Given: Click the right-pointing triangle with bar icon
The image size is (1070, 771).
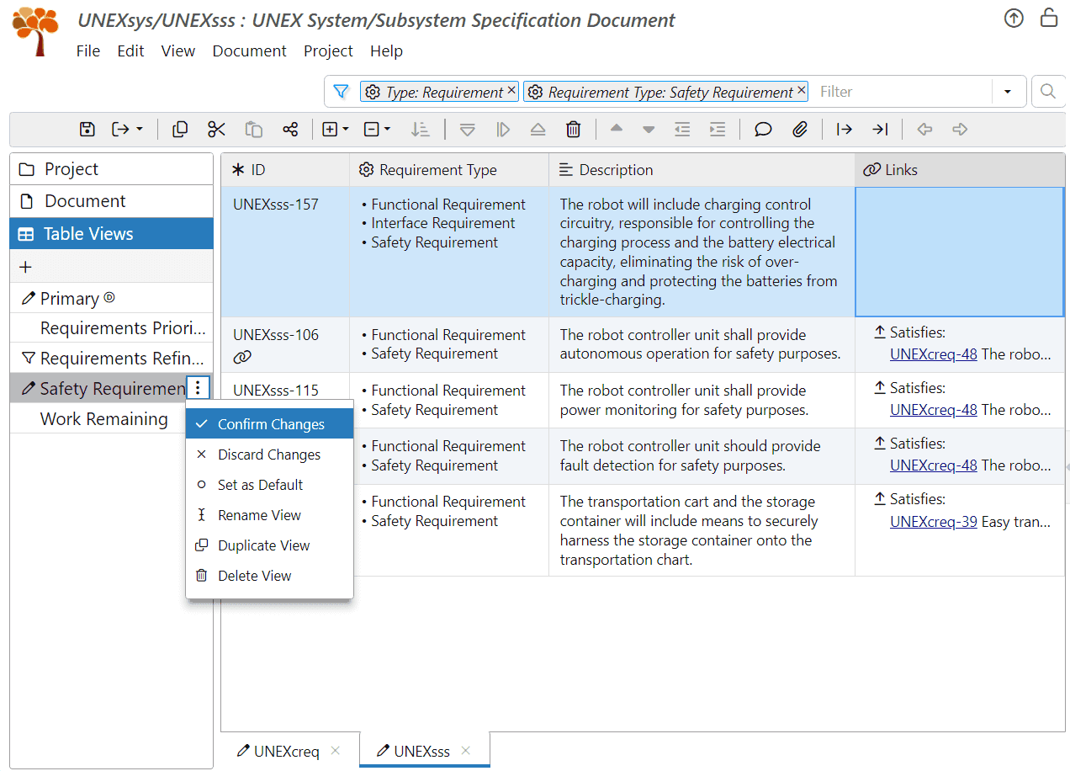Looking at the screenshot, I should point(503,129).
